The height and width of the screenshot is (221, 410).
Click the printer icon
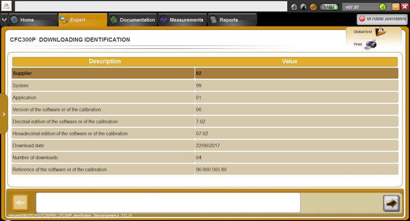click(x=371, y=45)
